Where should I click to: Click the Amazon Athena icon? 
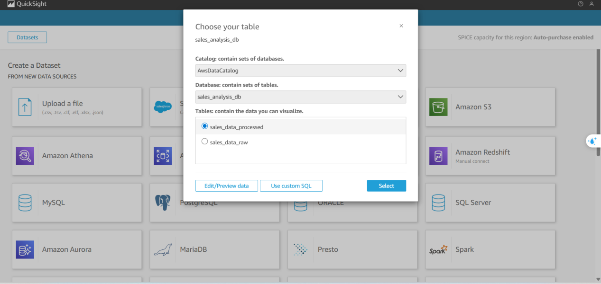point(25,156)
